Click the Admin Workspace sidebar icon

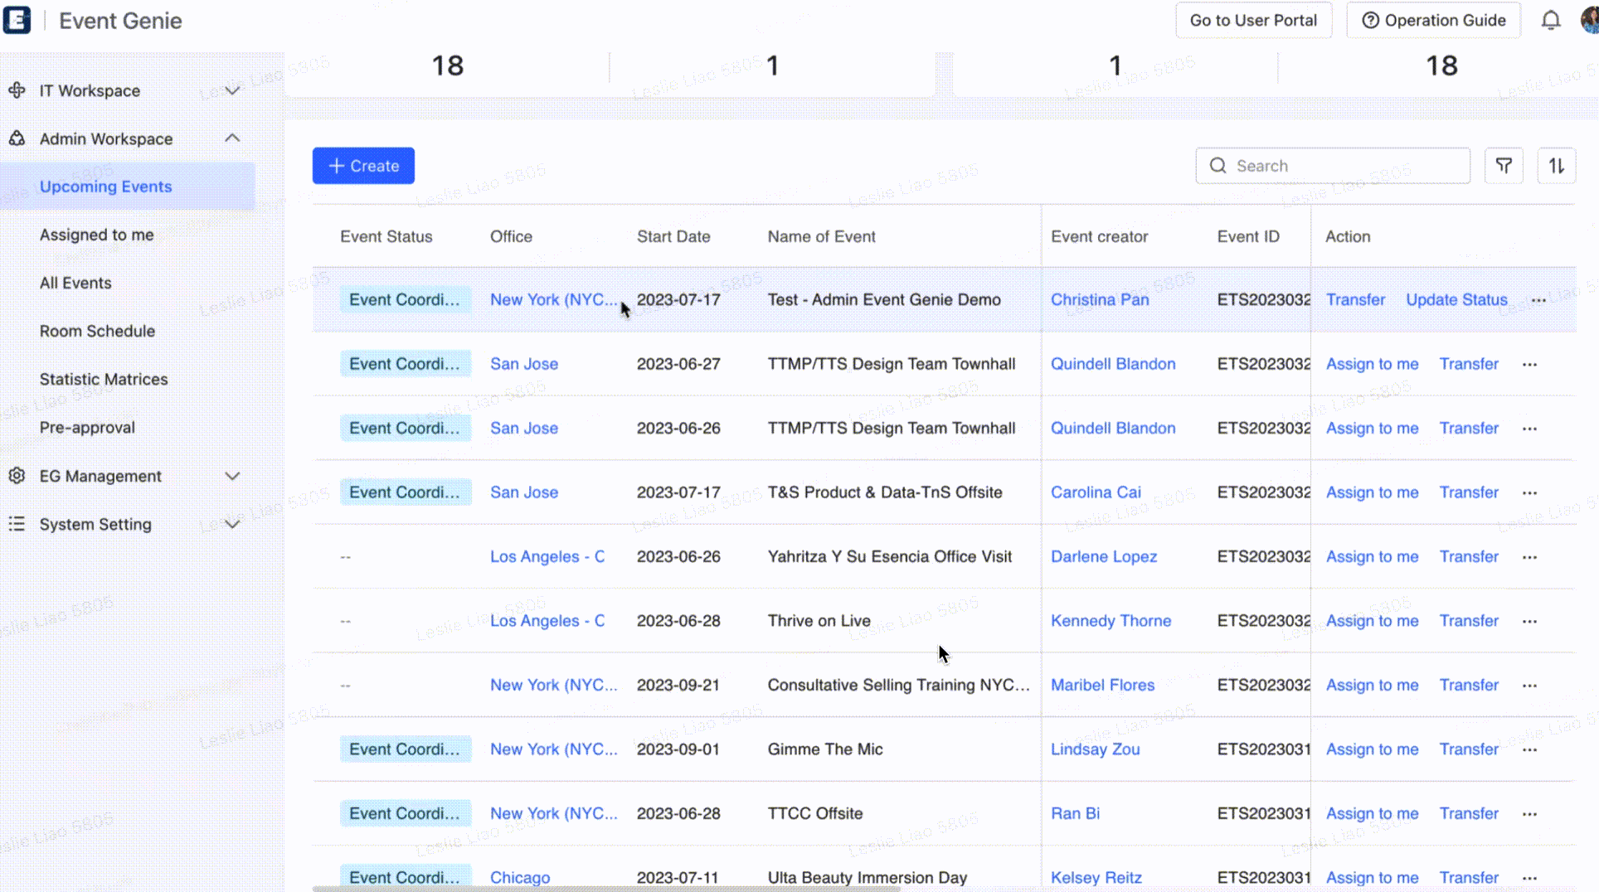(17, 138)
